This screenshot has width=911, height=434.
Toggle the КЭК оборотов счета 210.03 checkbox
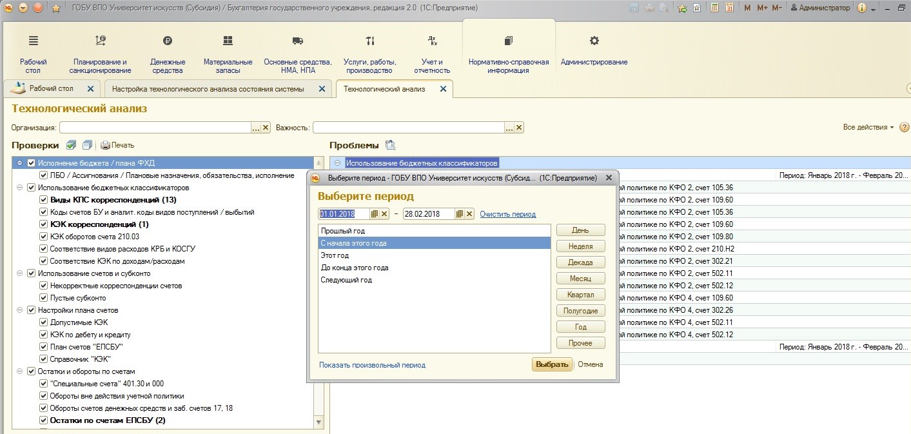coord(44,237)
